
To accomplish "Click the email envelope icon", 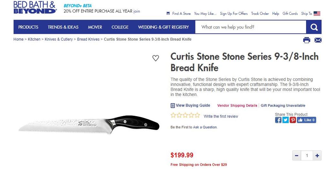I will (x=318, y=40).
